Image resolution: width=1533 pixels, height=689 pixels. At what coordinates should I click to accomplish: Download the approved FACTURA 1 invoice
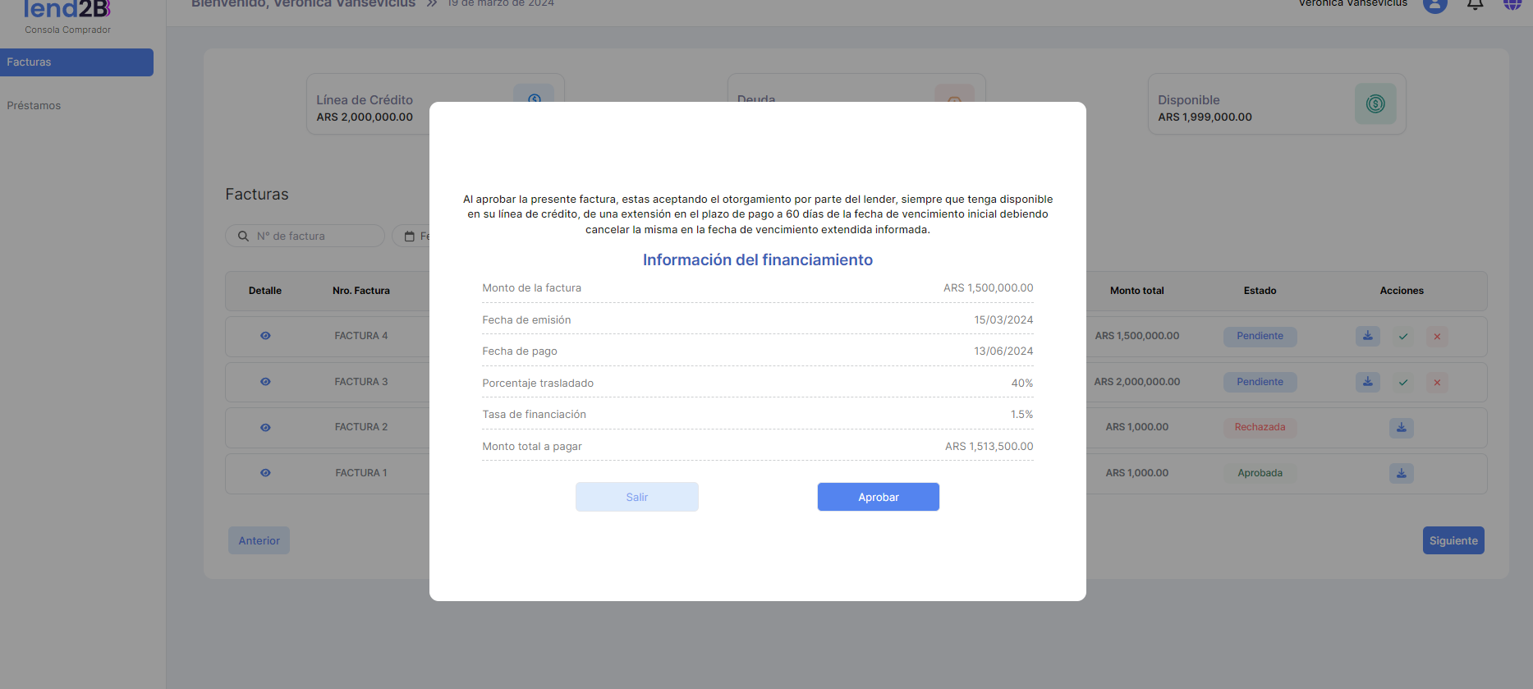(1401, 473)
